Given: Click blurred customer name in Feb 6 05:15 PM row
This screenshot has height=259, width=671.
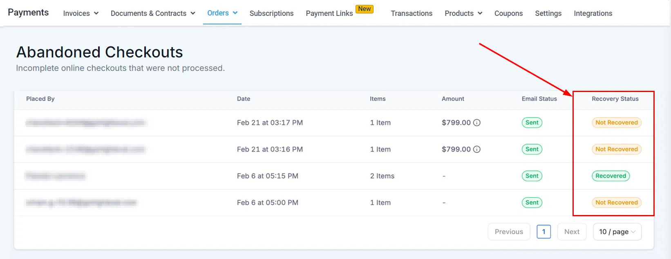Looking at the screenshot, I should pos(56,176).
